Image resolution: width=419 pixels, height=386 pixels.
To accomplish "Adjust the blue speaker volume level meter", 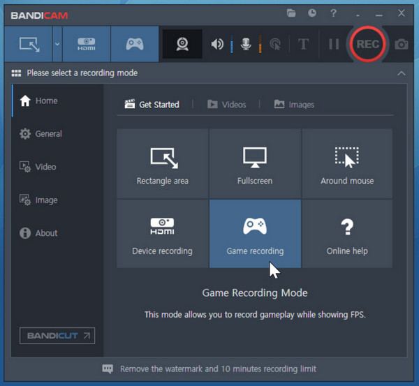I will click(x=232, y=44).
